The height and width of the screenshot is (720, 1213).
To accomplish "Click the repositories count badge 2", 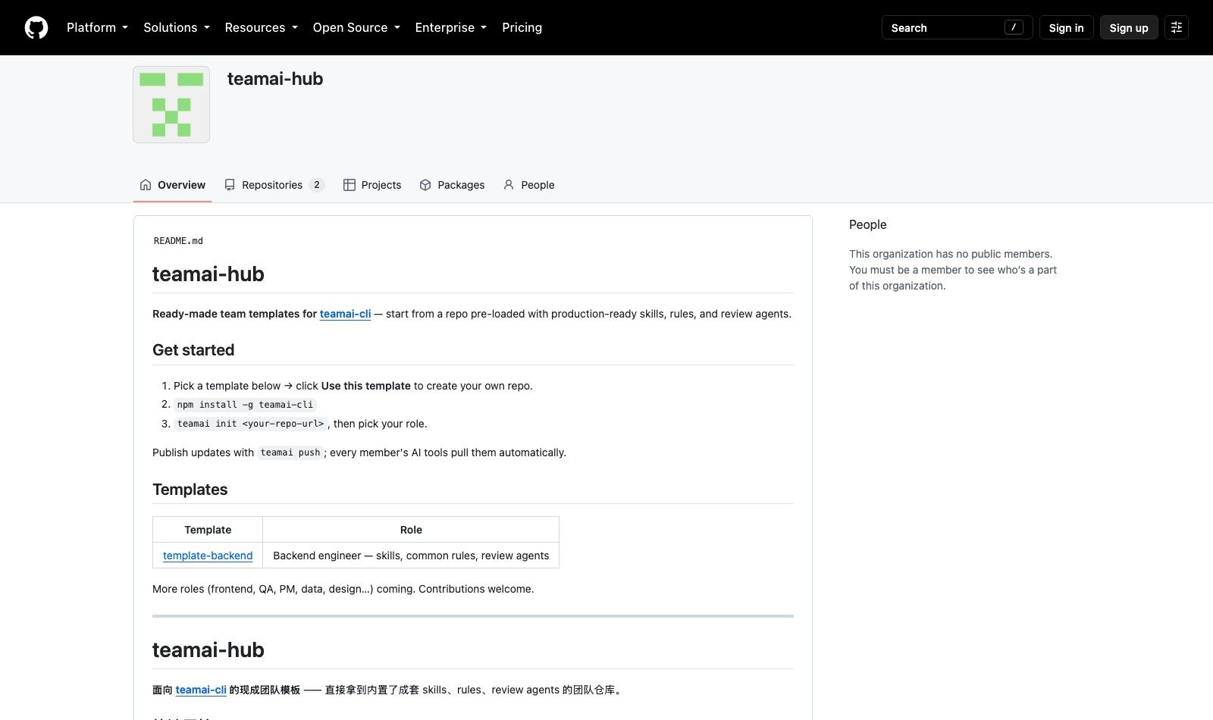I will tap(317, 185).
